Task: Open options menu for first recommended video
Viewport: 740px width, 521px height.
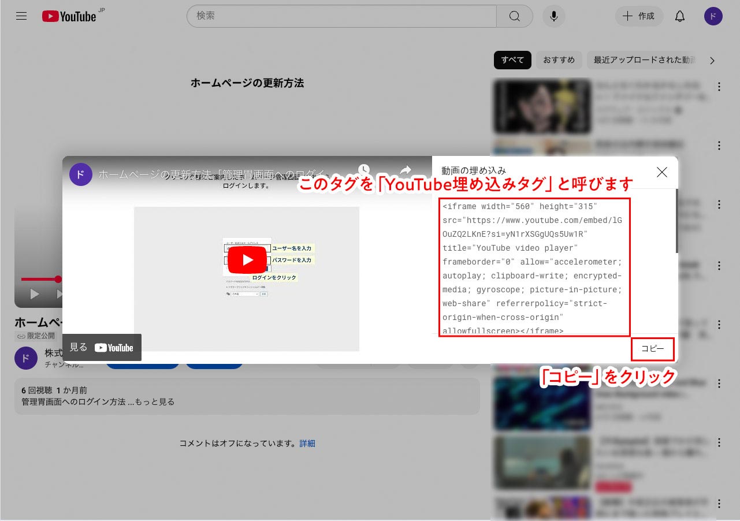Action: click(719, 87)
